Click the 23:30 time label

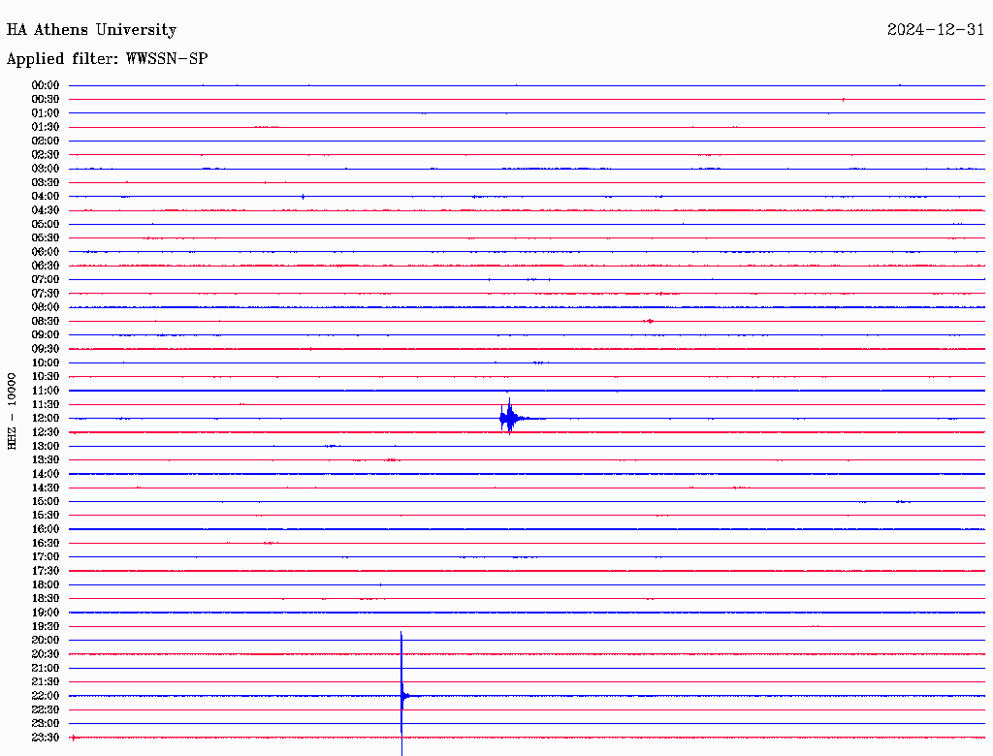click(46, 738)
